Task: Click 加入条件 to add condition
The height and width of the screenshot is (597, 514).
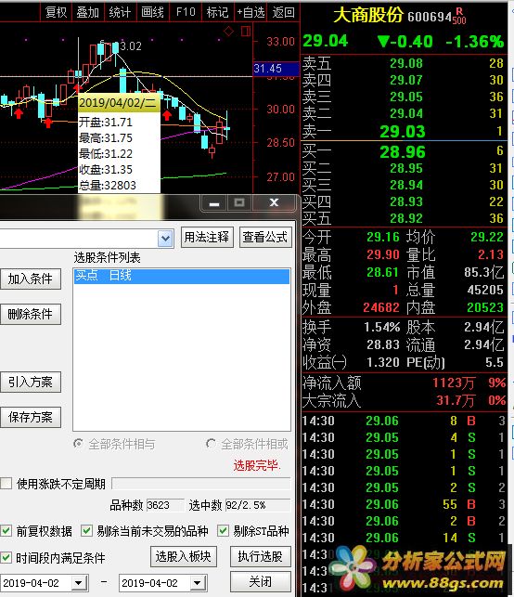Action: click(30, 279)
